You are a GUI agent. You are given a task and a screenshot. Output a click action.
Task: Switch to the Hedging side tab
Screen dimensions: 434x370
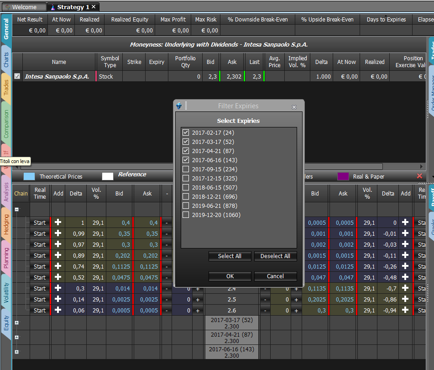click(x=6, y=225)
